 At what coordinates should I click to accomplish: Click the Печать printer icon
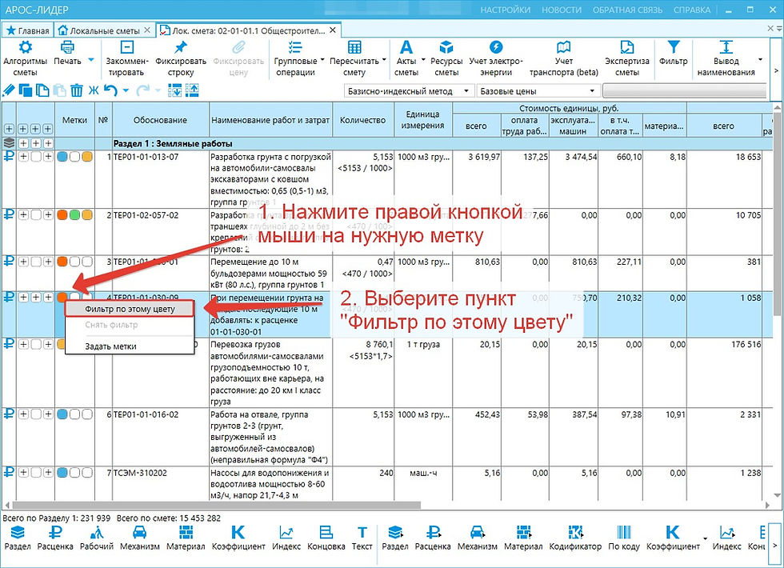(x=67, y=47)
